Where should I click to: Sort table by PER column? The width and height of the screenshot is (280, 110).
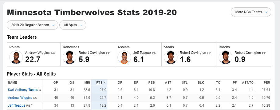(267, 83)
